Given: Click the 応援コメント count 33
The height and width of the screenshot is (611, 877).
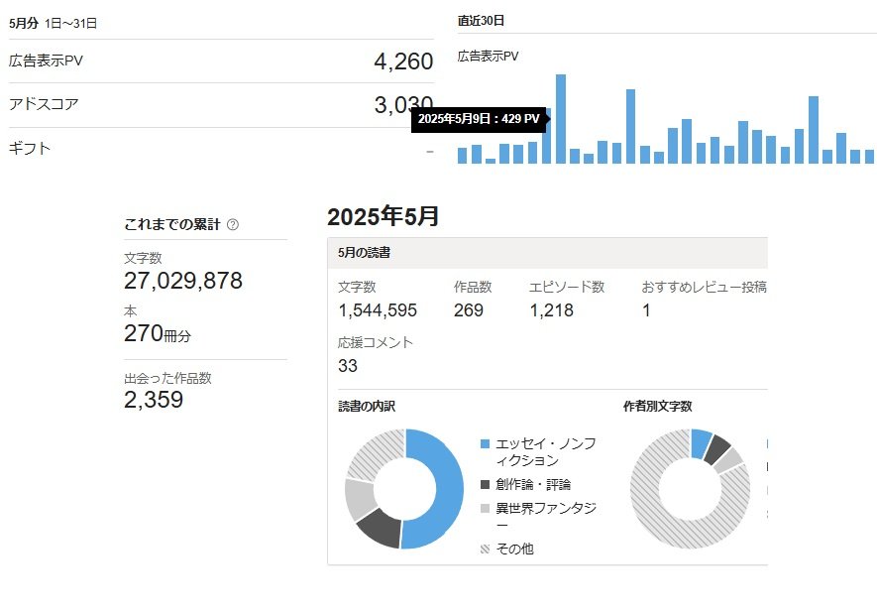Looking at the screenshot, I should [348, 365].
